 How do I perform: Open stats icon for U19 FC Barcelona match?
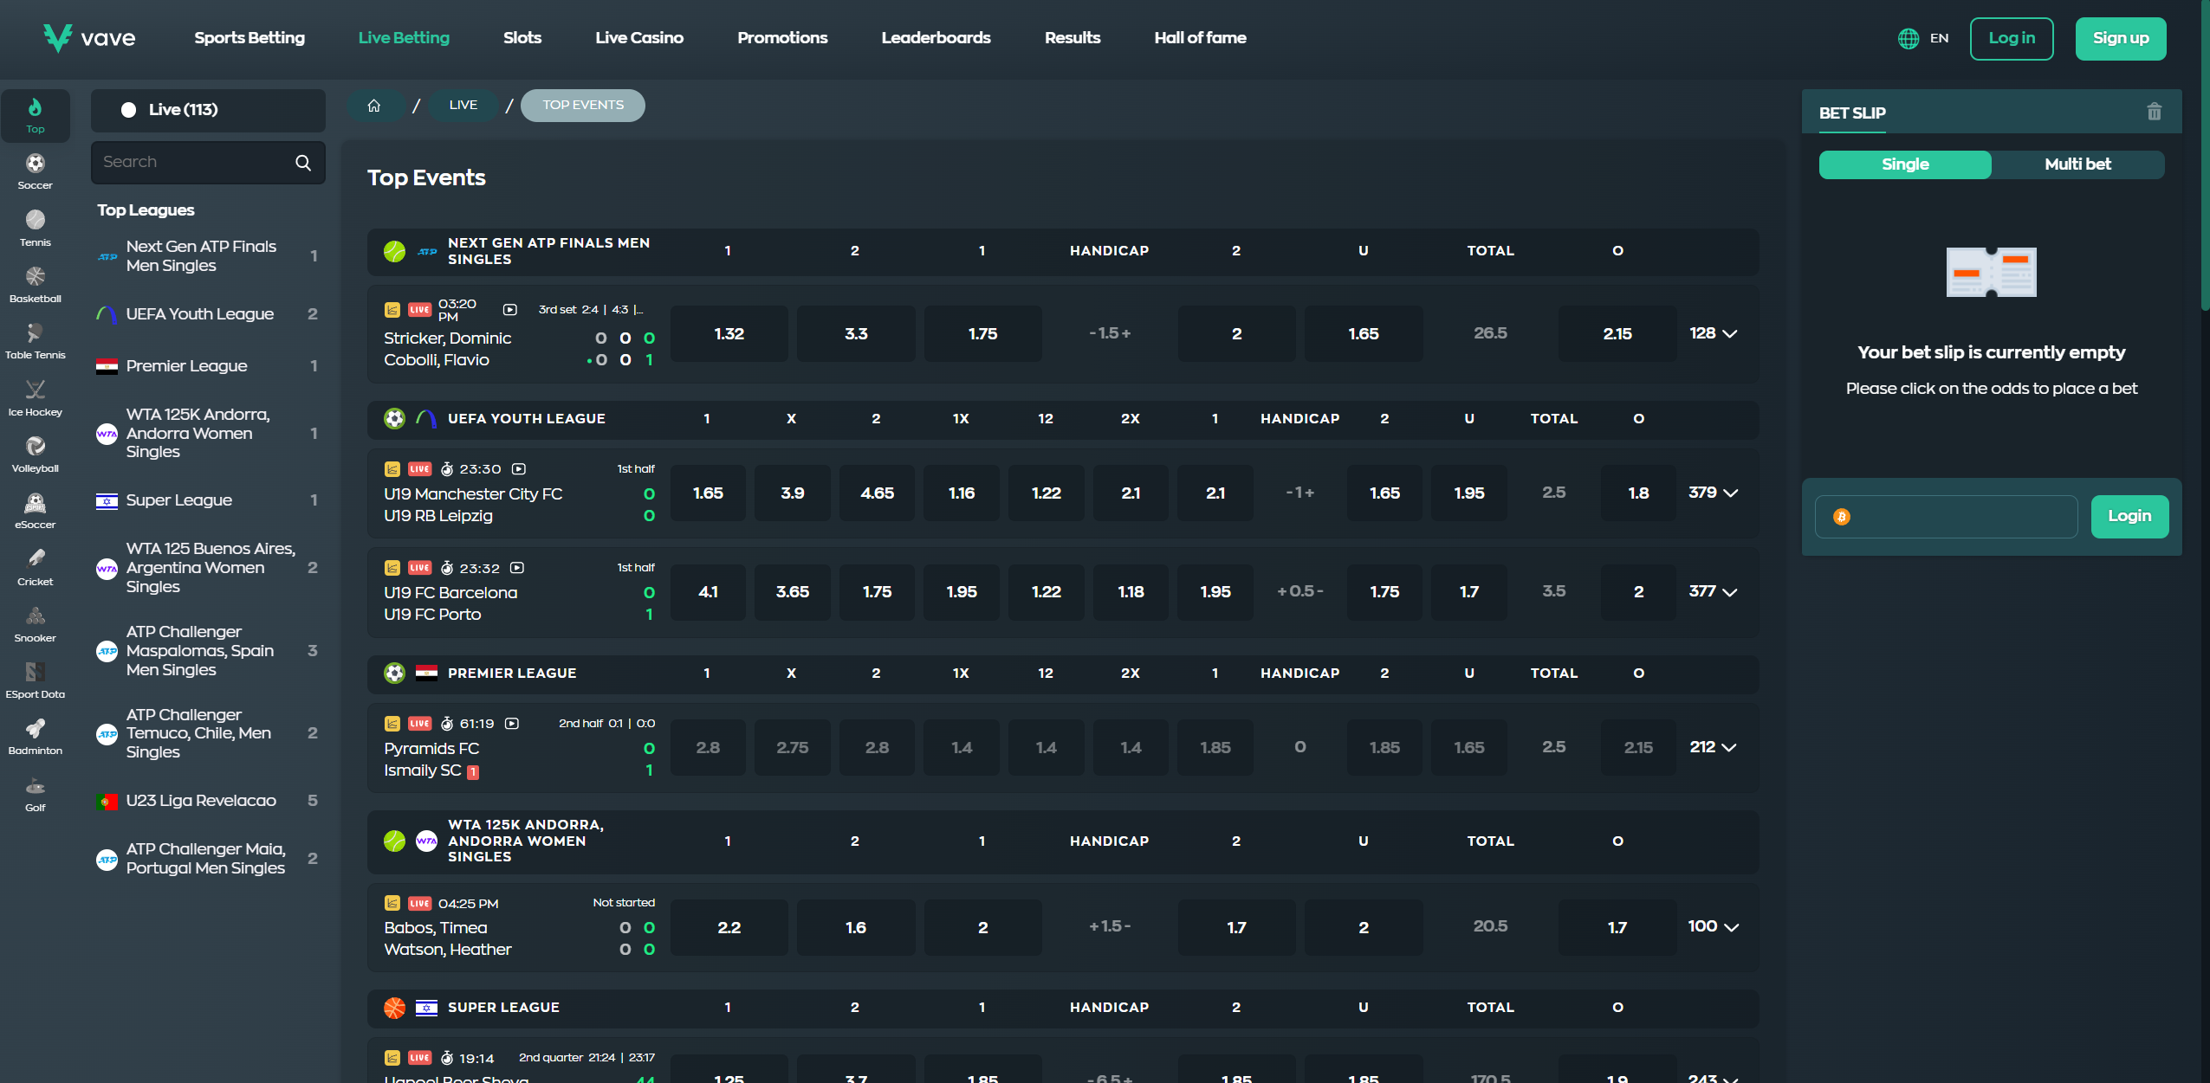[392, 568]
